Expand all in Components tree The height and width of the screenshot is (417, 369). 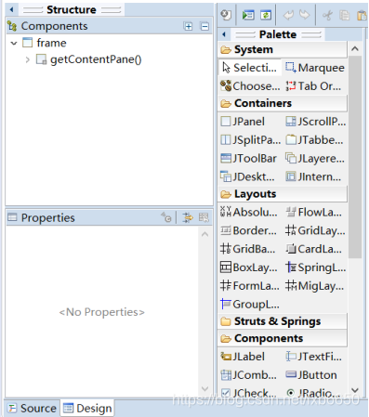pos(189,26)
